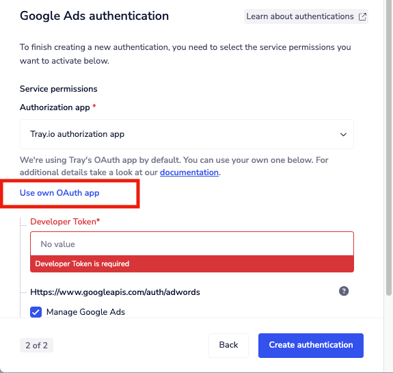Follow the documentation hyperlink
The height and width of the screenshot is (373, 393).
pyautogui.click(x=189, y=172)
